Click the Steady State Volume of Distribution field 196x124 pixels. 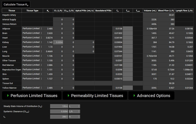[x=59, y=106]
